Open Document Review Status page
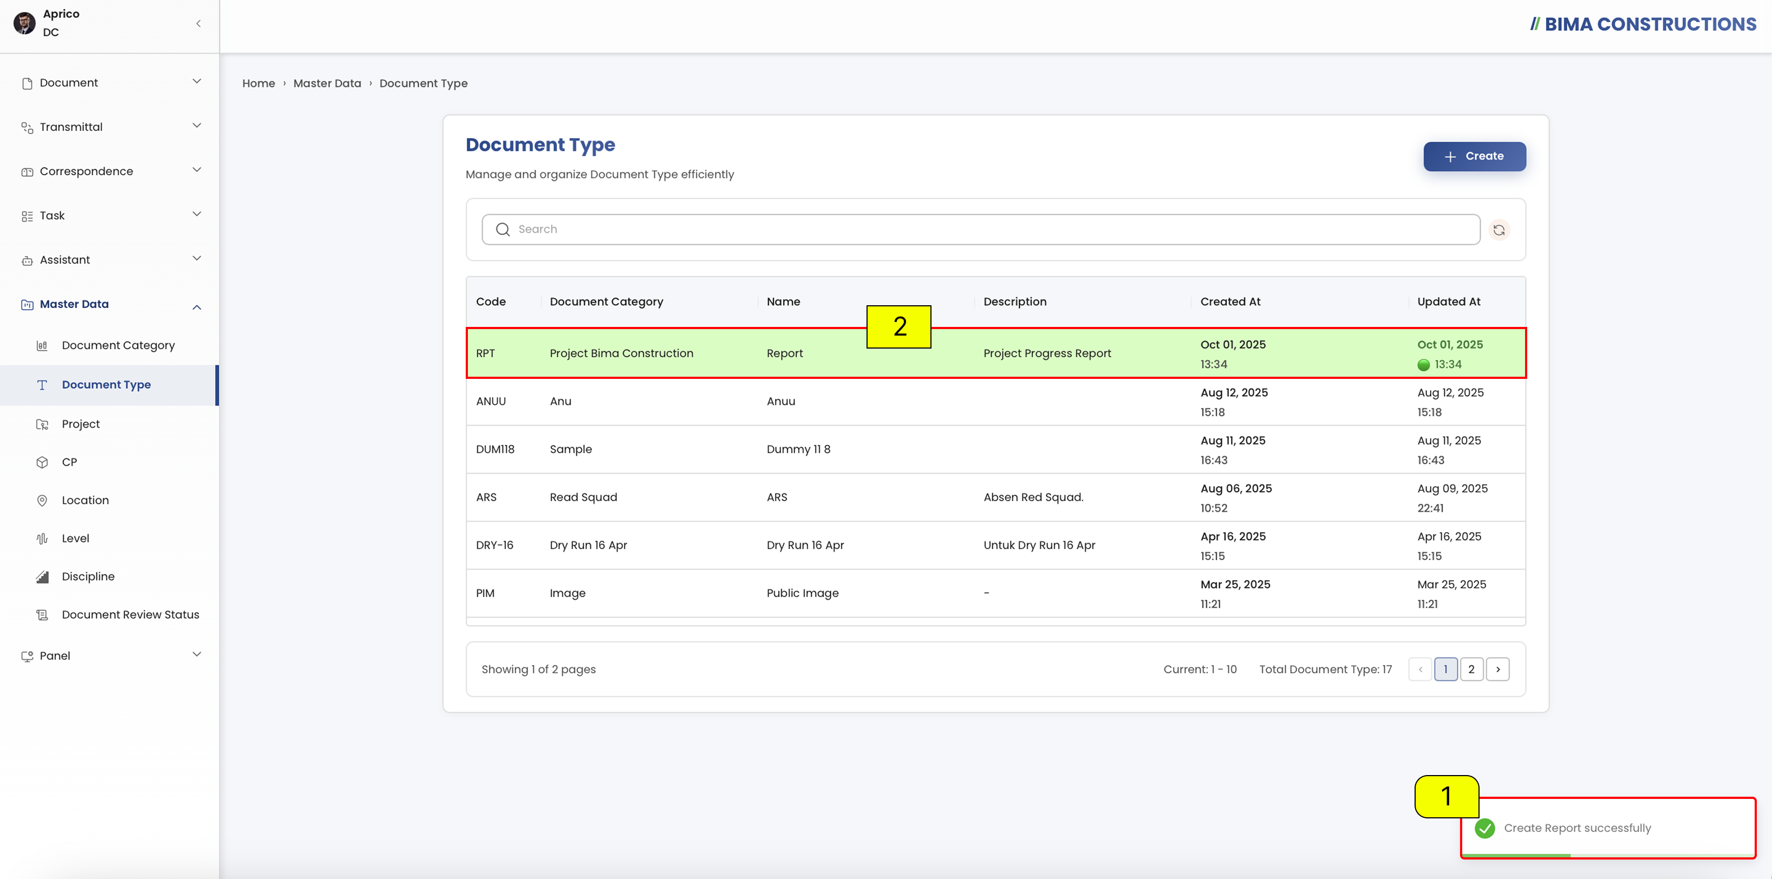Viewport: 1772px width, 879px height. click(131, 614)
